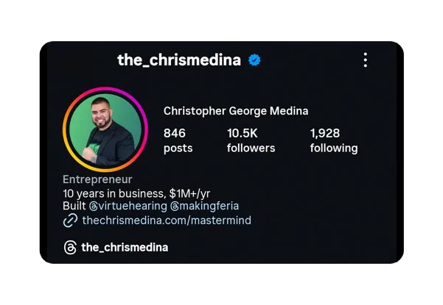
Task: Open the three-dot options menu
Action: click(366, 60)
